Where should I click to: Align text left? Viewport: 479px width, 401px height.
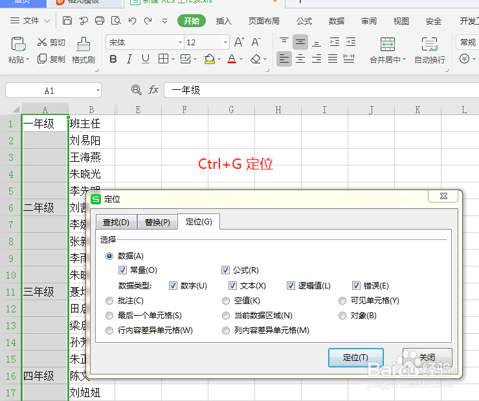click(x=284, y=59)
